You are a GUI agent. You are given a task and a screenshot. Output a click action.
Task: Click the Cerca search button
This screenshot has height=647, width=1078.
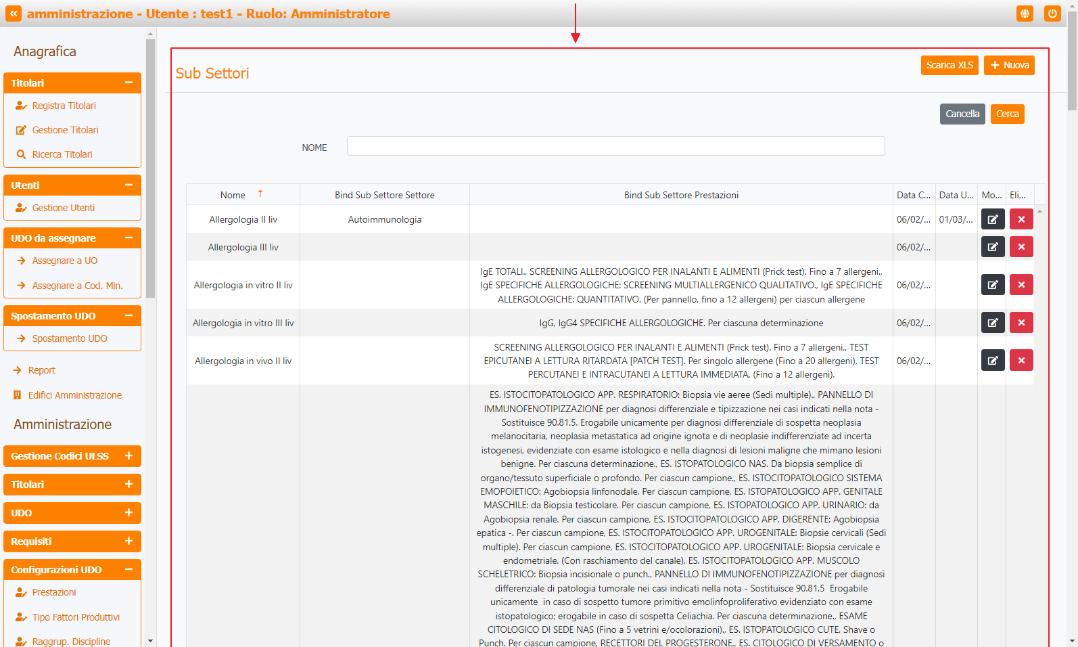[x=1007, y=114]
